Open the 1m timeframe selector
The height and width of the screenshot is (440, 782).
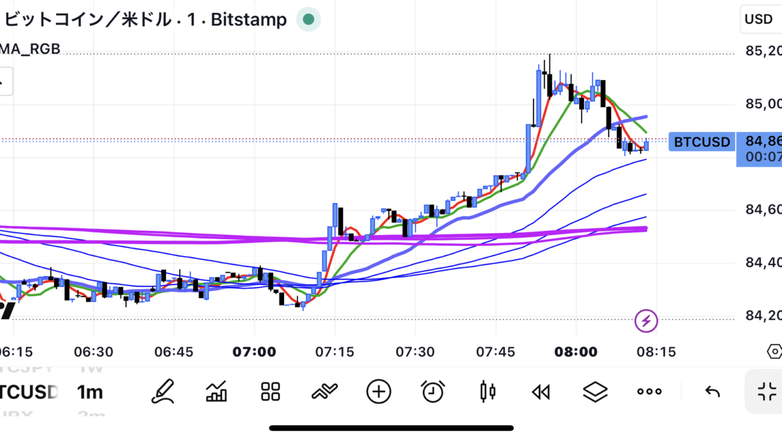(90, 392)
